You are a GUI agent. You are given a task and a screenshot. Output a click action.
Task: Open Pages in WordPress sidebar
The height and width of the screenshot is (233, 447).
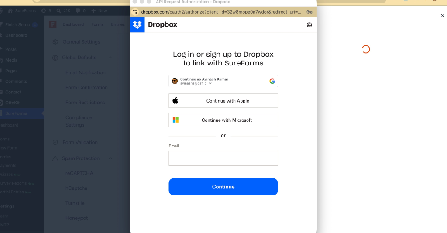point(11,71)
